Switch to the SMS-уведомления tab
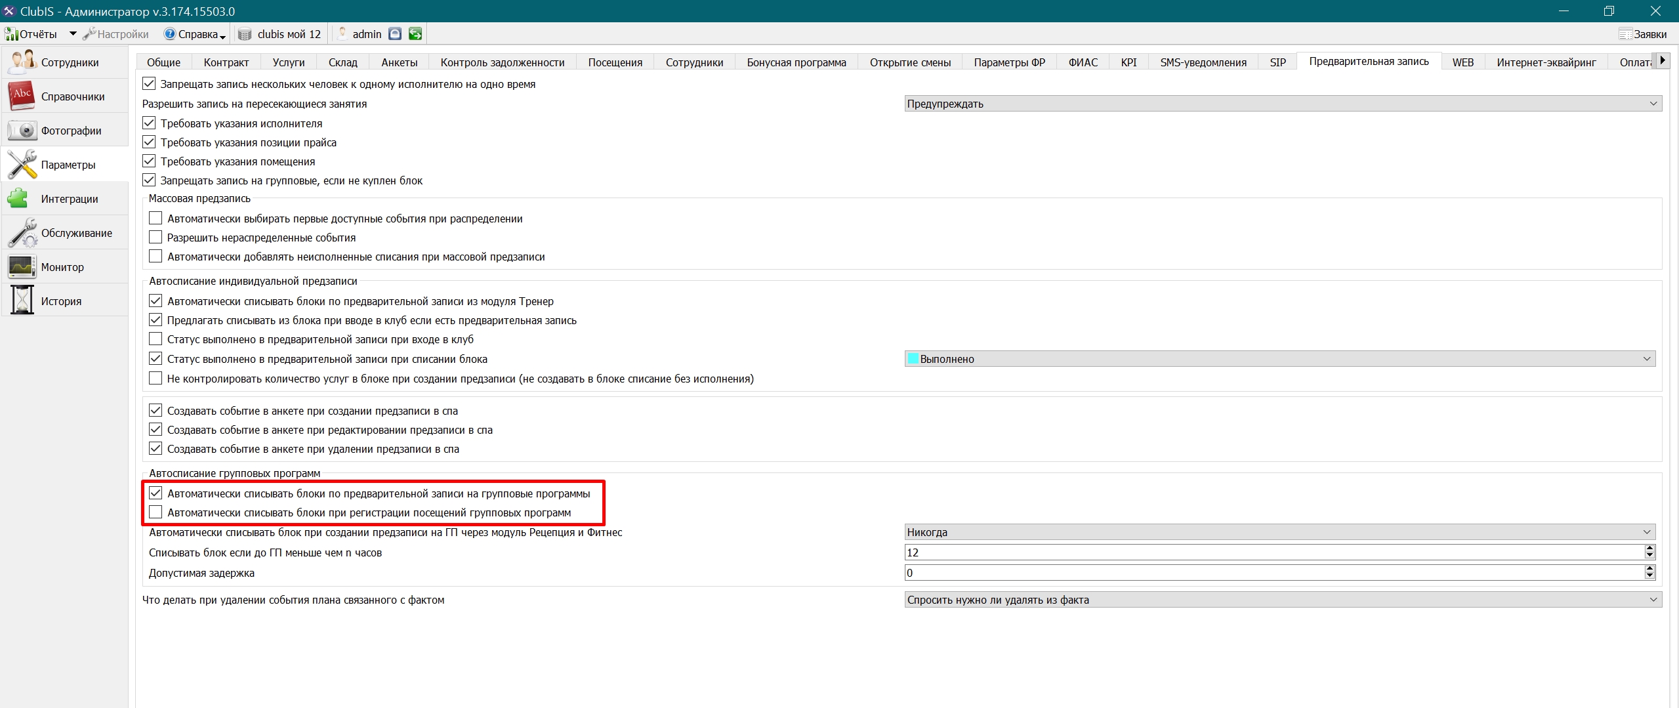The image size is (1679, 708). pyautogui.click(x=1203, y=62)
